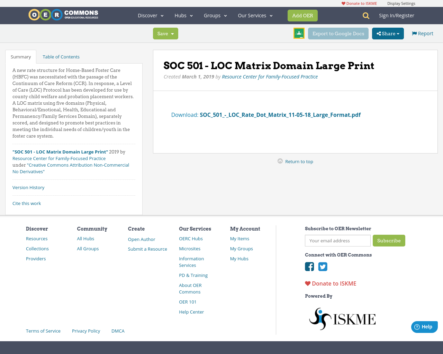Click the email address input field
443x354 pixels.
point(337,241)
